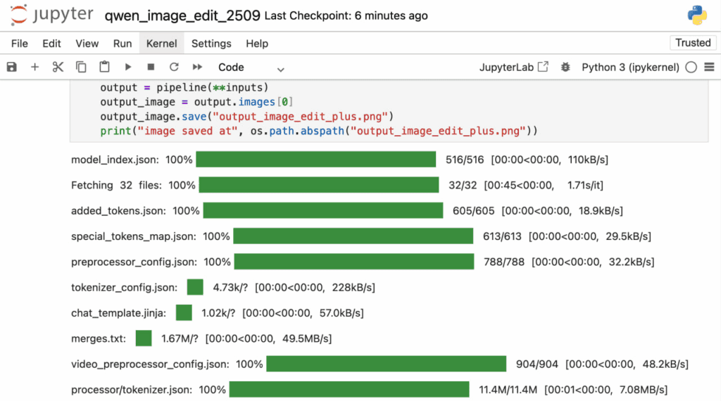
Task: Open the File menu
Action: pos(20,44)
